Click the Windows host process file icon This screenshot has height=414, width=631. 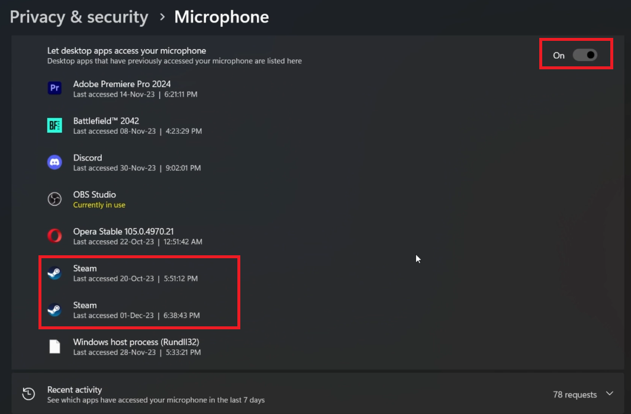54,346
